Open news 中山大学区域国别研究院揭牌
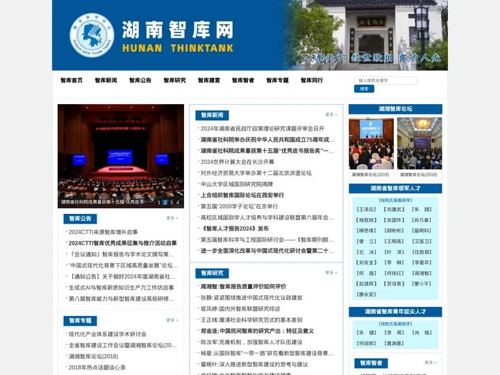The height and width of the screenshot is (375, 500). [x=237, y=184]
